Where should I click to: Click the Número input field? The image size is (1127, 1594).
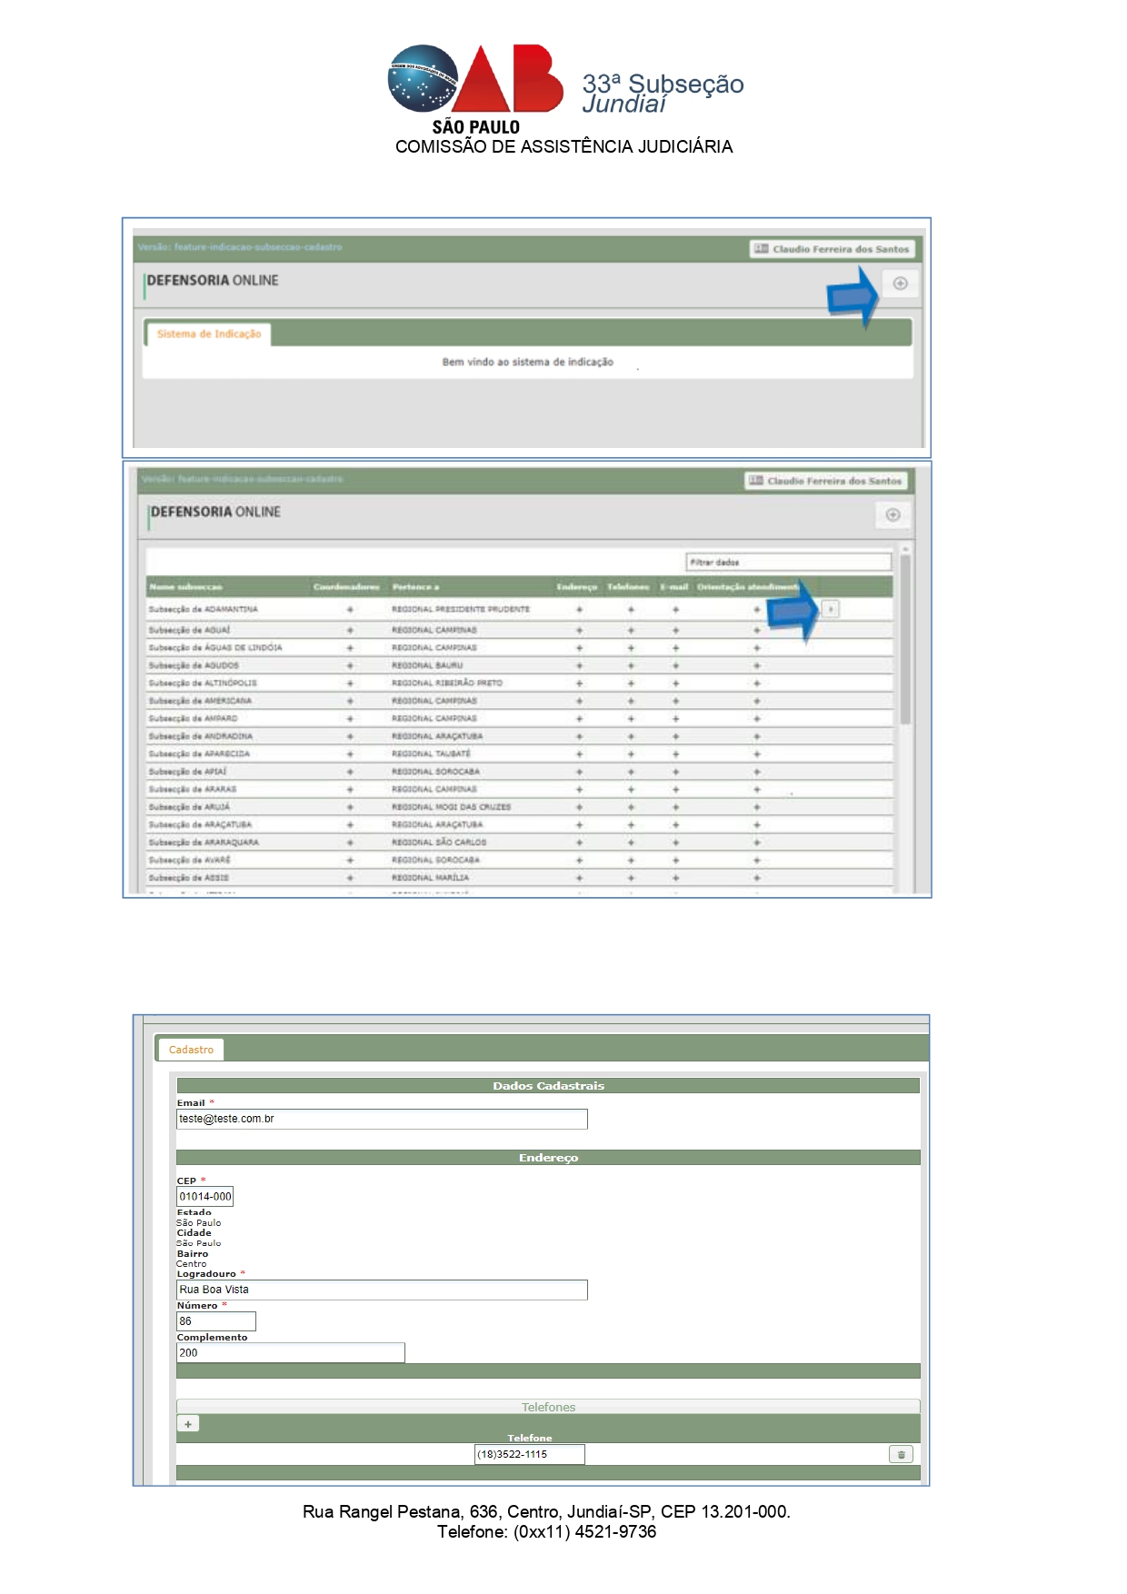216,1321
